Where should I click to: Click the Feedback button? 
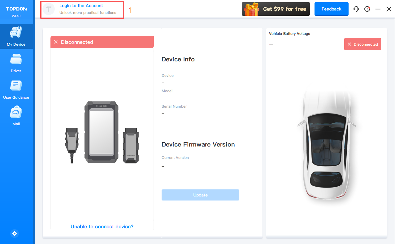(331, 9)
